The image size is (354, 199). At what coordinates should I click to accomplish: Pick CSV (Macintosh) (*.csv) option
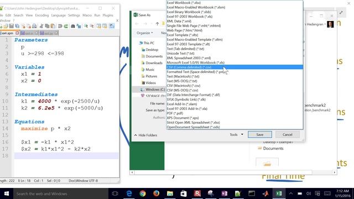coord(235,86)
